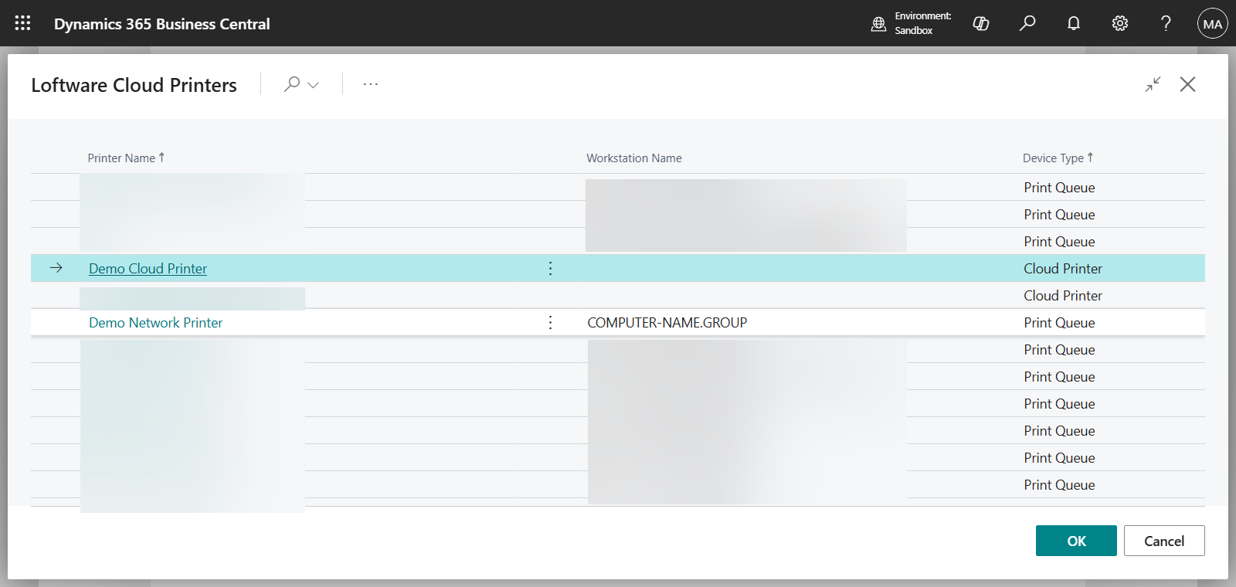1236x587 pixels.
Task: Click the row selector arrow for Demo Cloud Printer
Action: [x=56, y=268]
